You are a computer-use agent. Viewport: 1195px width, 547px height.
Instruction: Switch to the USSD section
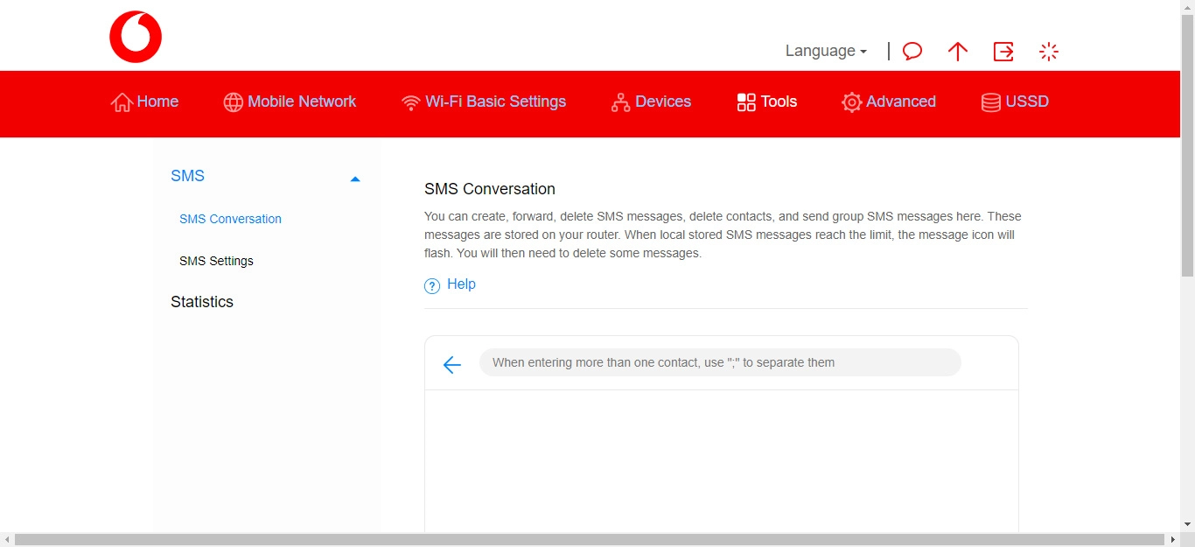coord(1015,102)
